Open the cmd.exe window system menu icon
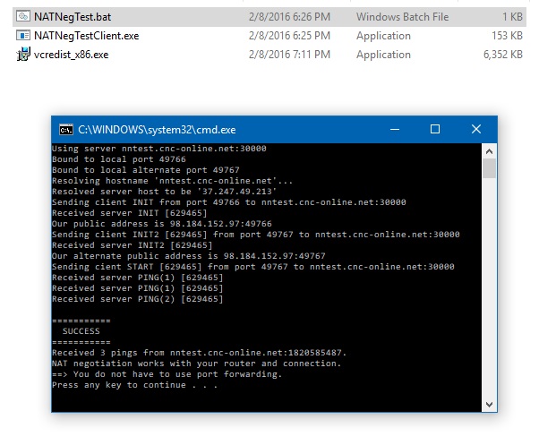 click(x=65, y=129)
